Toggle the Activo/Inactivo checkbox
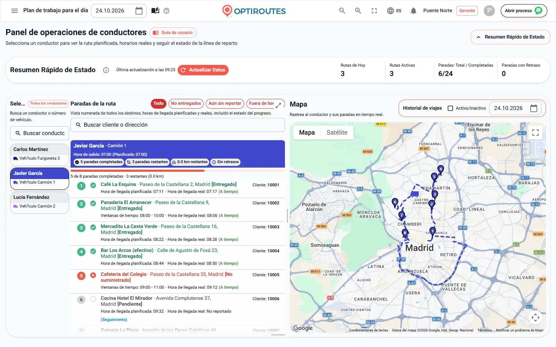556x347 pixels. (x=450, y=108)
